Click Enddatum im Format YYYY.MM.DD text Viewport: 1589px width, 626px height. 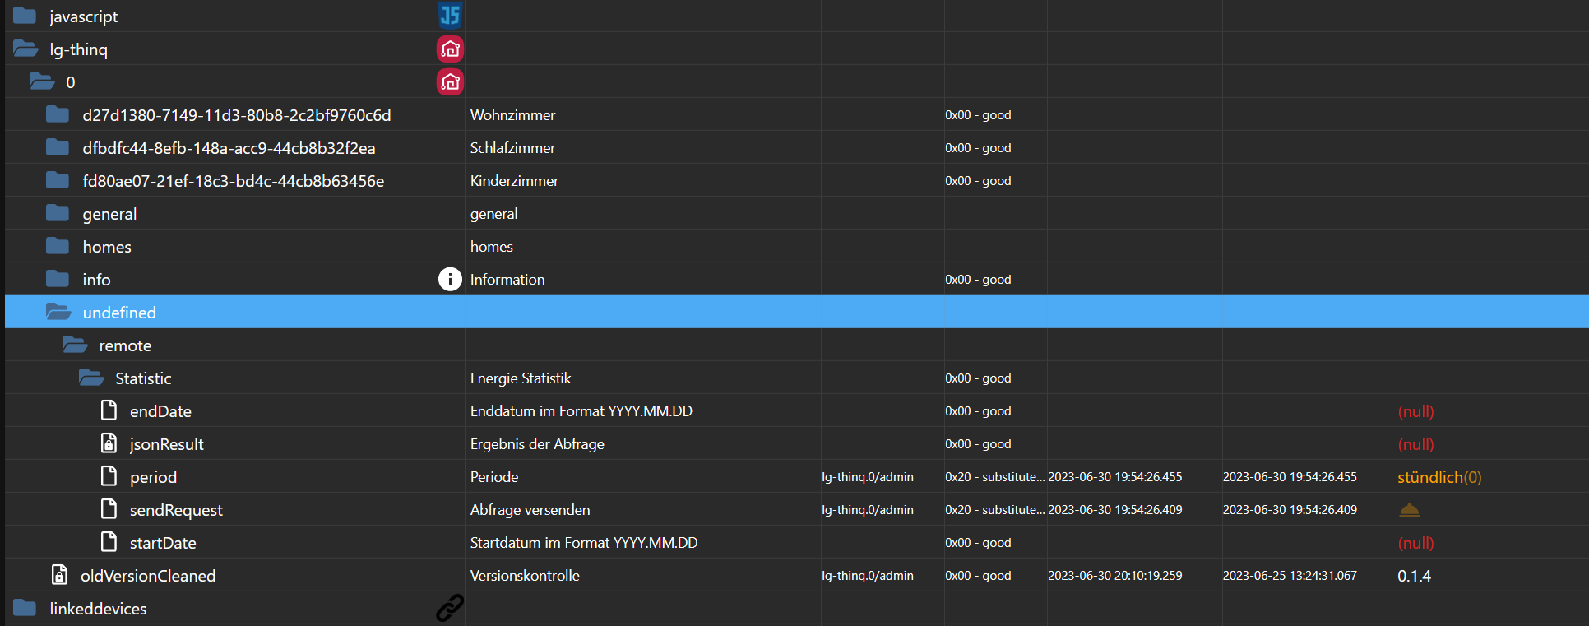point(581,411)
